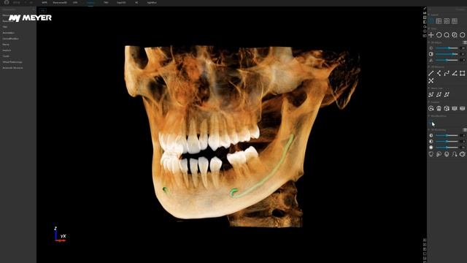Click the highlighted active tab in top bar
Screen dimensions: 467x263
(90, 3)
